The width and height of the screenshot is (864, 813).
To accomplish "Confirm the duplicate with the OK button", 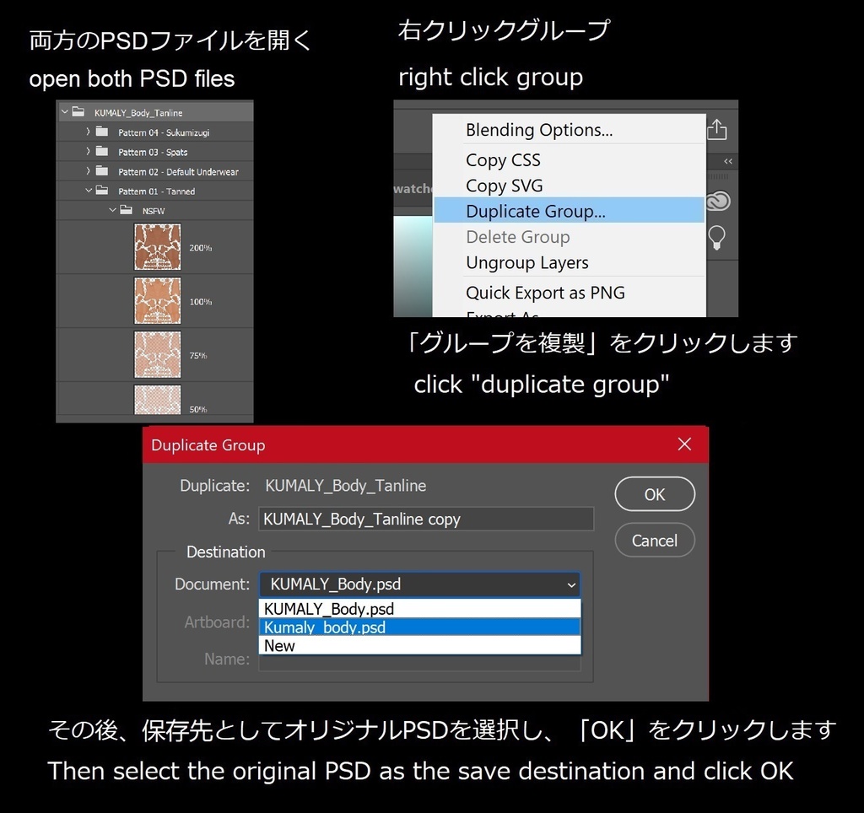I will pos(655,494).
